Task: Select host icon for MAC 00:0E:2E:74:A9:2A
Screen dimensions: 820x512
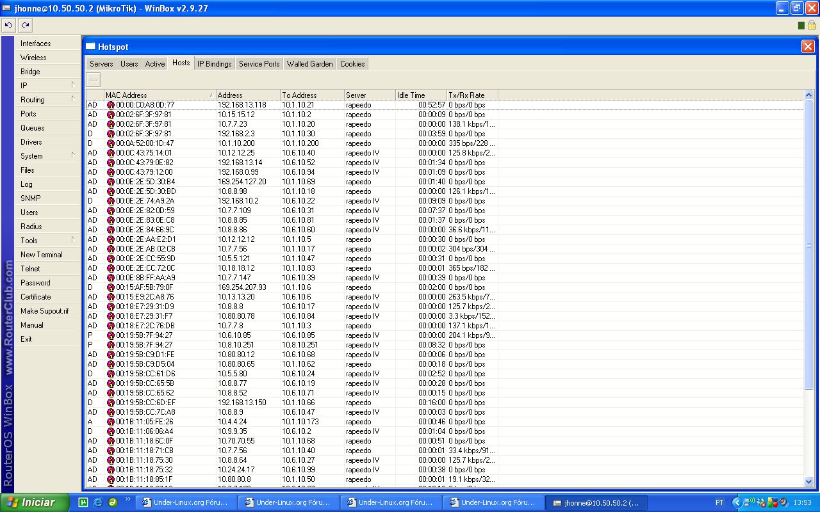Action: [x=111, y=201]
